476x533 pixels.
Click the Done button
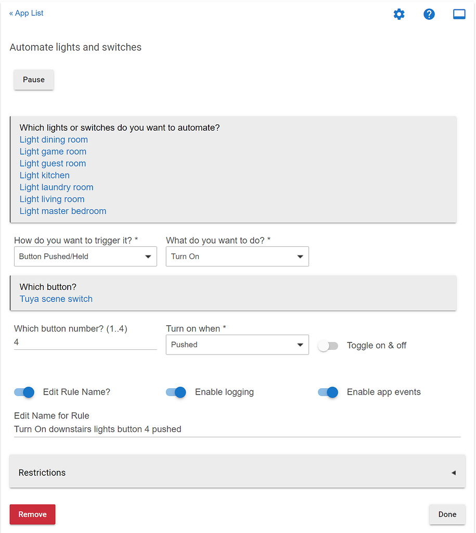pyautogui.click(x=447, y=514)
